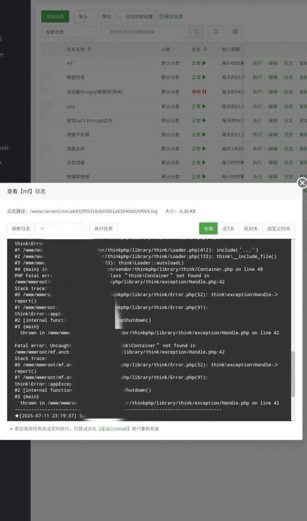Click 编辑 link in mf row
This screenshot has height=521, width=307.
(x=273, y=63)
